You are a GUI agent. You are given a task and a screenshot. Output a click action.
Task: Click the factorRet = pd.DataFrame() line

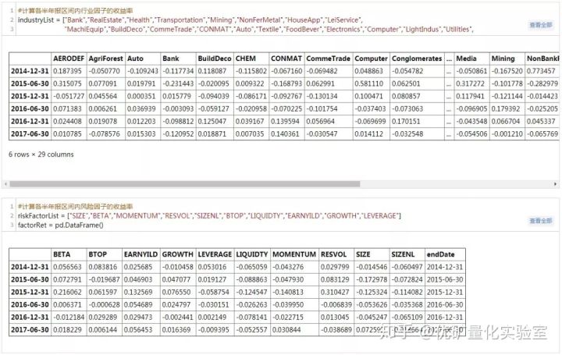(62, 224)
